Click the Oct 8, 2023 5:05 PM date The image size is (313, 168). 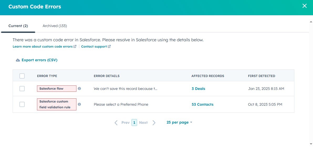tap(265, 104)
